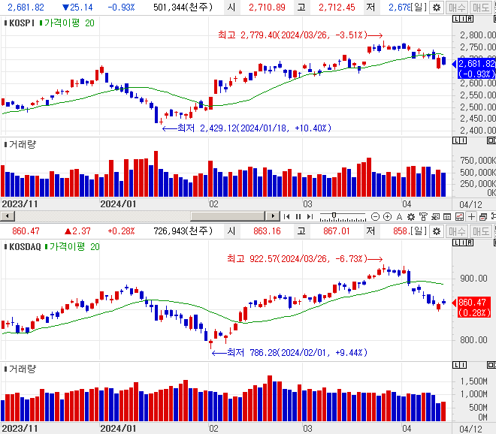Toggle L button on KOSPI price axis
This screenshot has height=434, width=496.
click(456, 19)
